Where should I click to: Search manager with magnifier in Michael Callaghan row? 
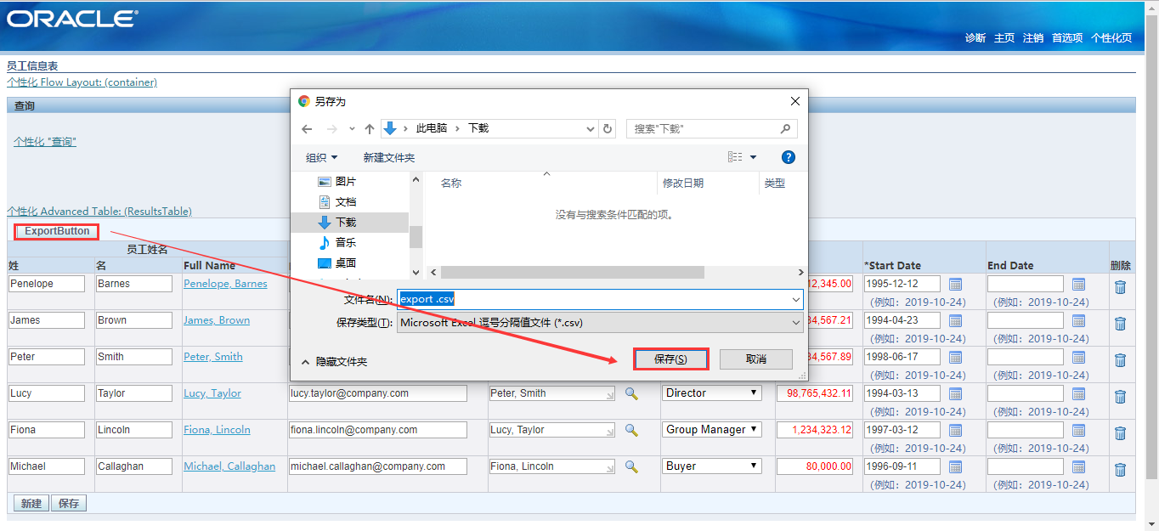pyautogui.click(x=631, y=466)
